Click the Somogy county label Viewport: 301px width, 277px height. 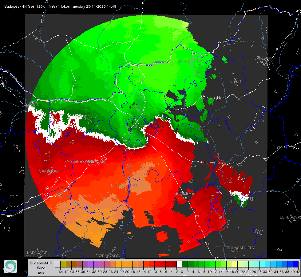(x=62, y=227)
